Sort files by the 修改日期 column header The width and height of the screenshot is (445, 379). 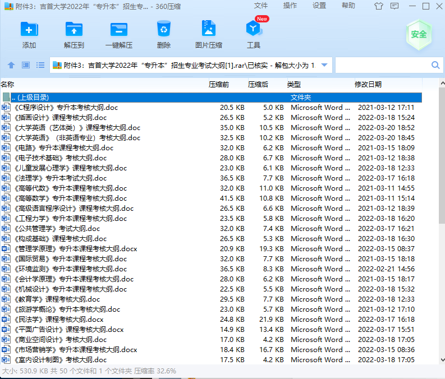pyautogui.click(x=368, y=85)
